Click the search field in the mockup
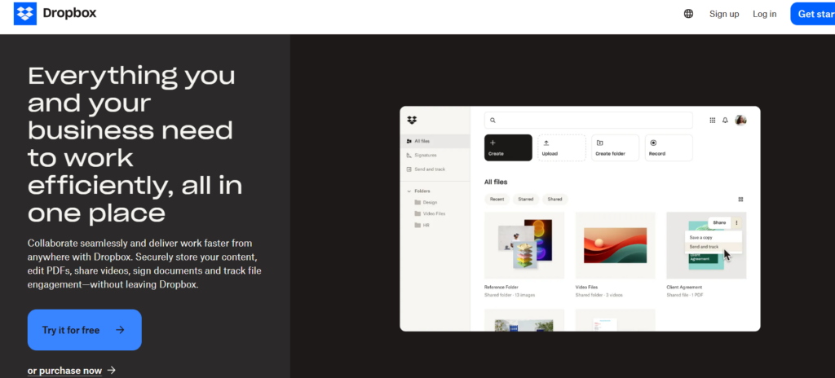The height and width of the screenshot is (378, 835). (589, 121)
